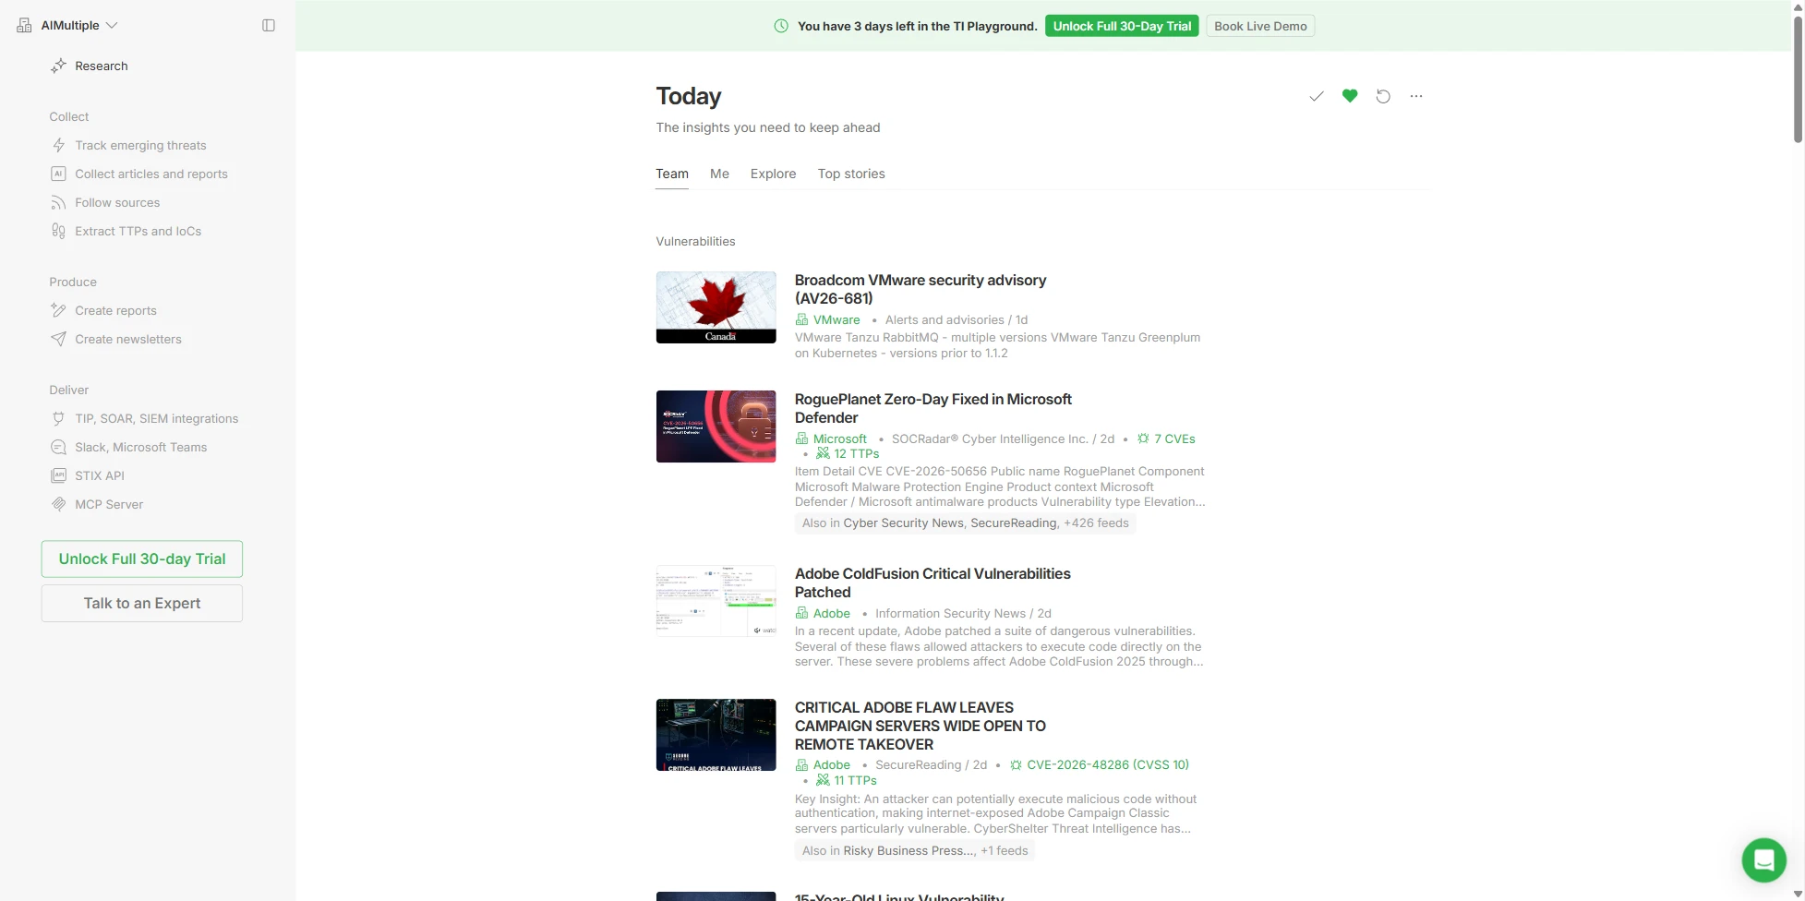Click the VMware entity tag

coord(836,319)
